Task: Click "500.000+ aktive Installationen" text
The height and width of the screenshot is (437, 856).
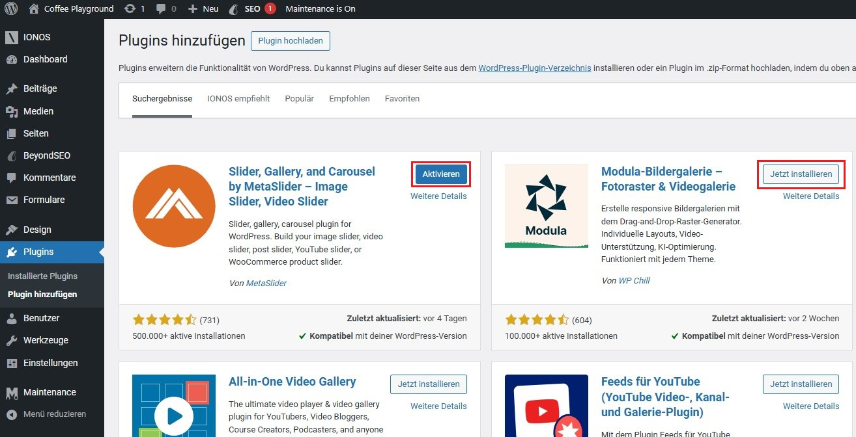Action: [189, 336]
